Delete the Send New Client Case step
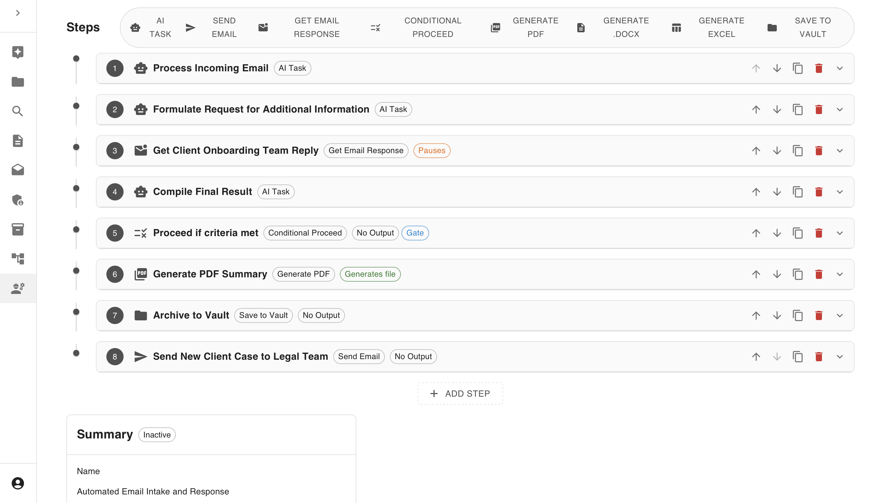This screenshot has height=503, width=873. click(818, 357)
